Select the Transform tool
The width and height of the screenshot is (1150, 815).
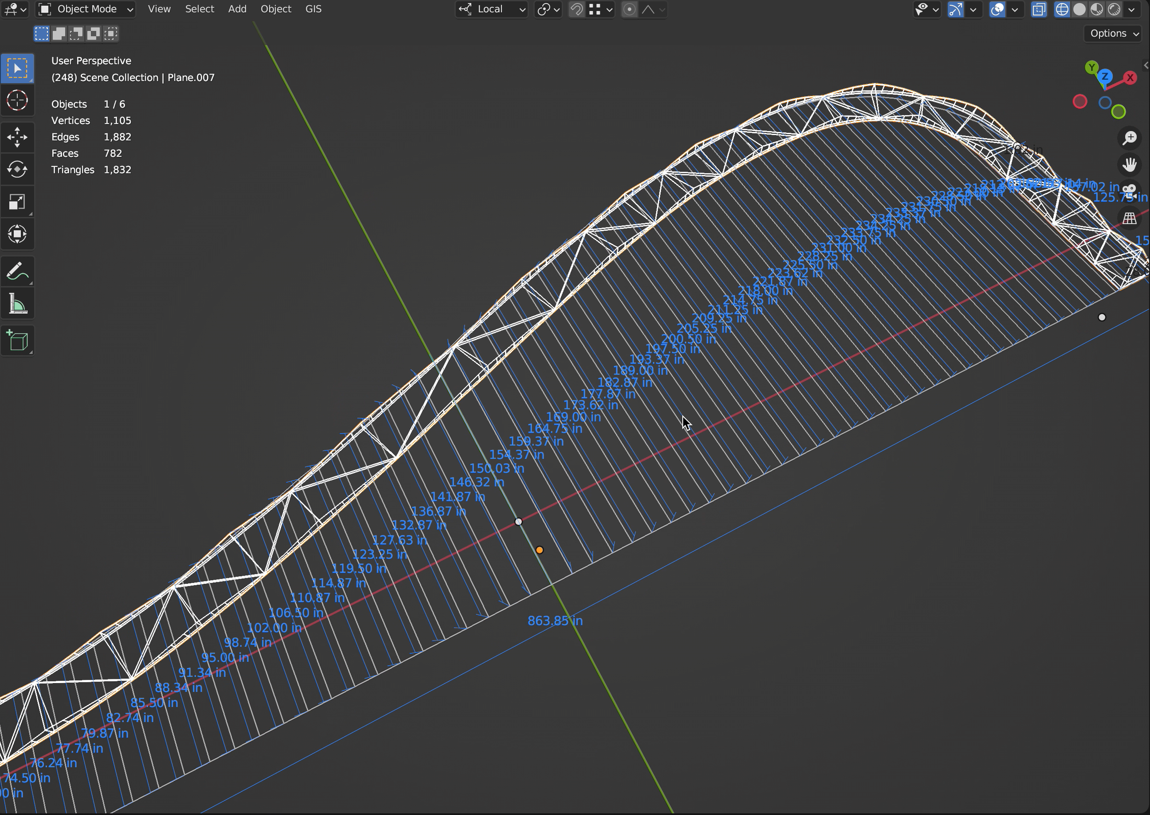coord(17,234)
